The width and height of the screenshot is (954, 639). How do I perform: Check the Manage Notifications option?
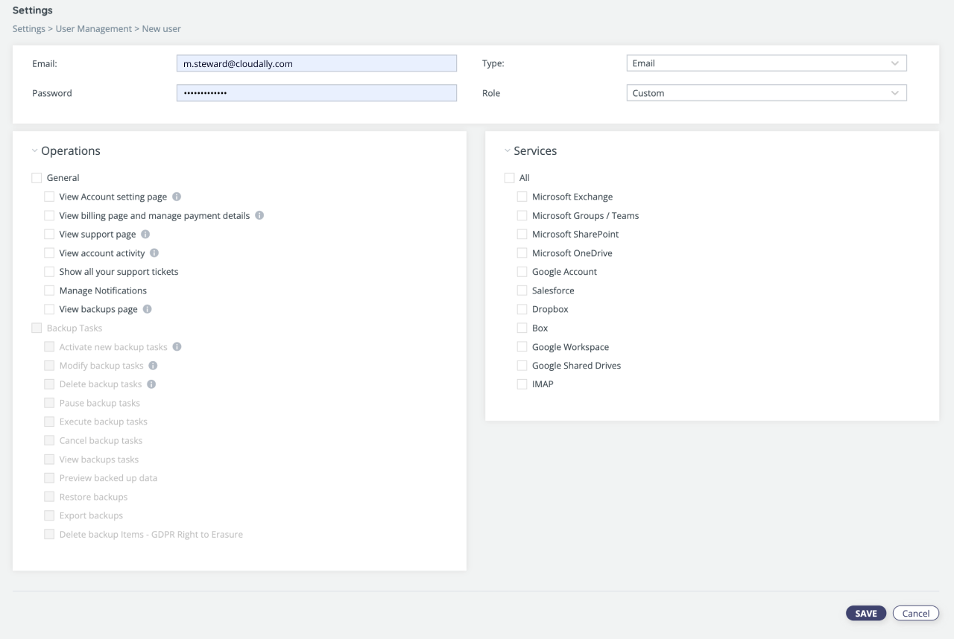(49, 290)
